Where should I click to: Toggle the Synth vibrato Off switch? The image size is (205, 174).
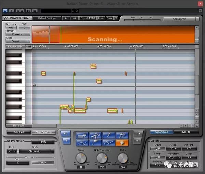(x=158, y=157)
